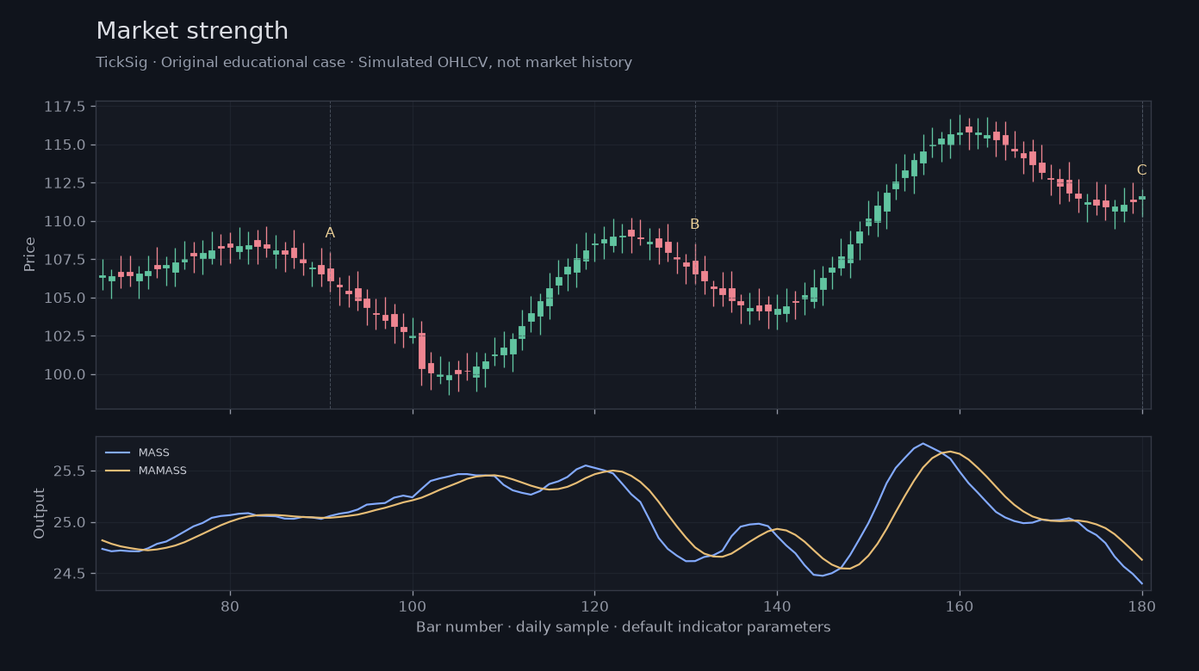Click the 24.5 output axis tick

point(70,574)
